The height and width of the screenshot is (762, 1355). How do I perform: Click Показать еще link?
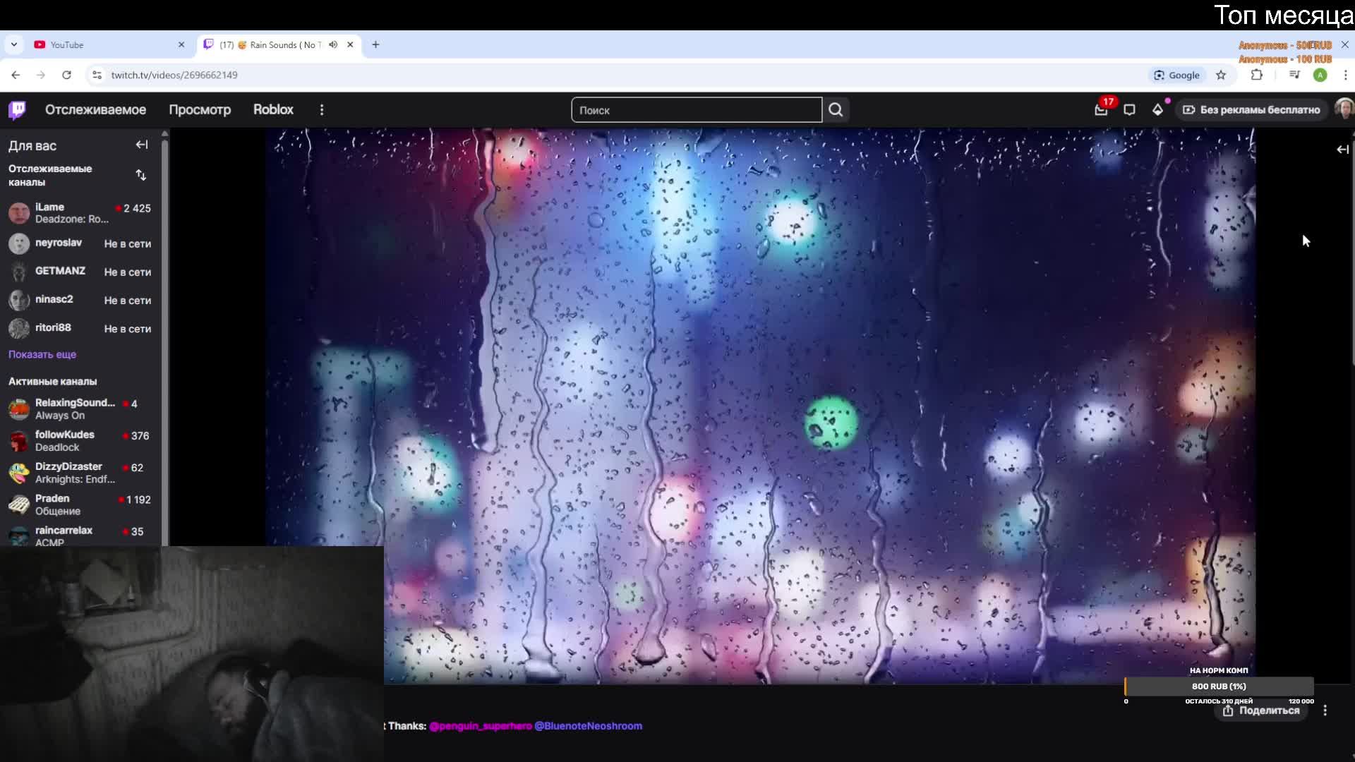[x=42, y=354]
